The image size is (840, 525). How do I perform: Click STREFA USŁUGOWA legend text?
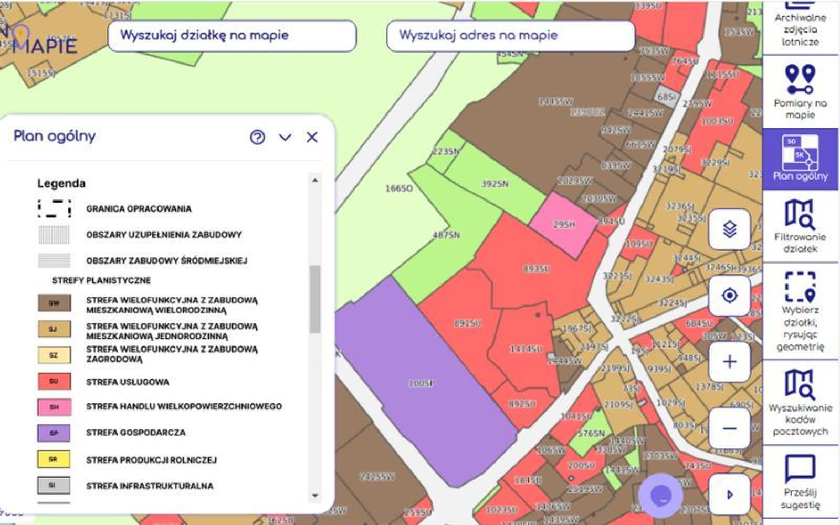pos(128,382)
